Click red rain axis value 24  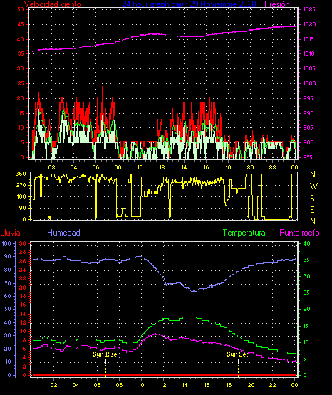pyautogui.click(x=22, y=270)
